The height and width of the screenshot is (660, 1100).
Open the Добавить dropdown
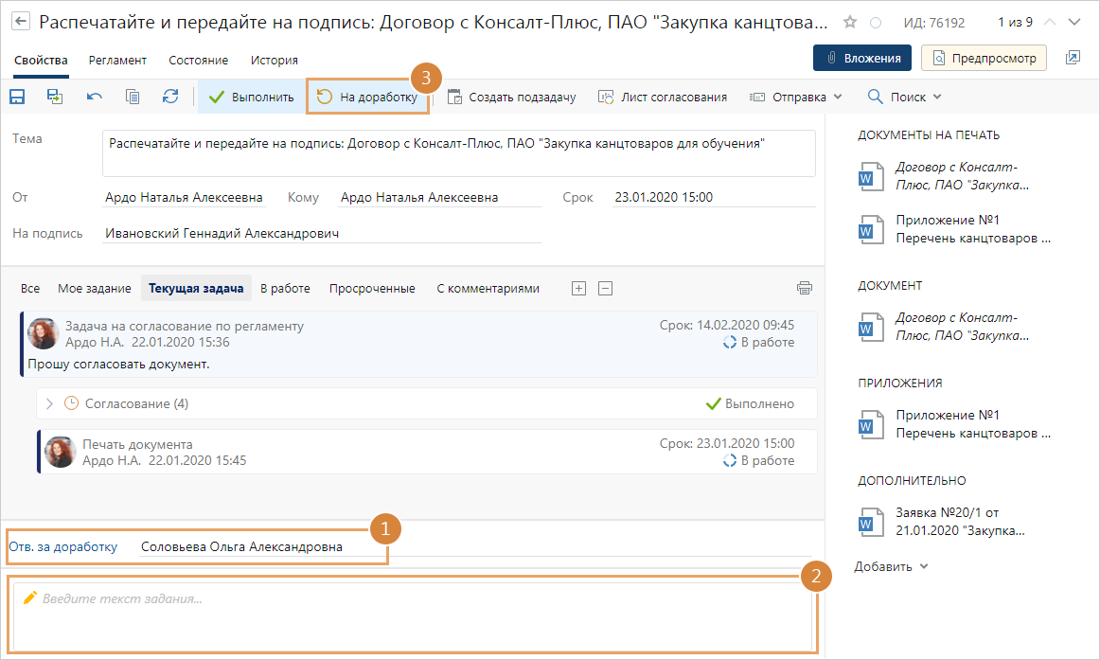click(892, 566)
